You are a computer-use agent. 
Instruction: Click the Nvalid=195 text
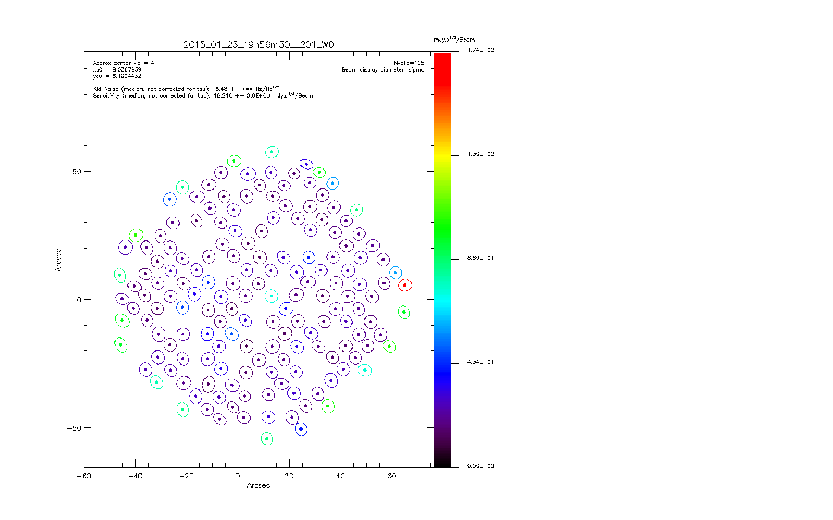[x=409, y=63]
